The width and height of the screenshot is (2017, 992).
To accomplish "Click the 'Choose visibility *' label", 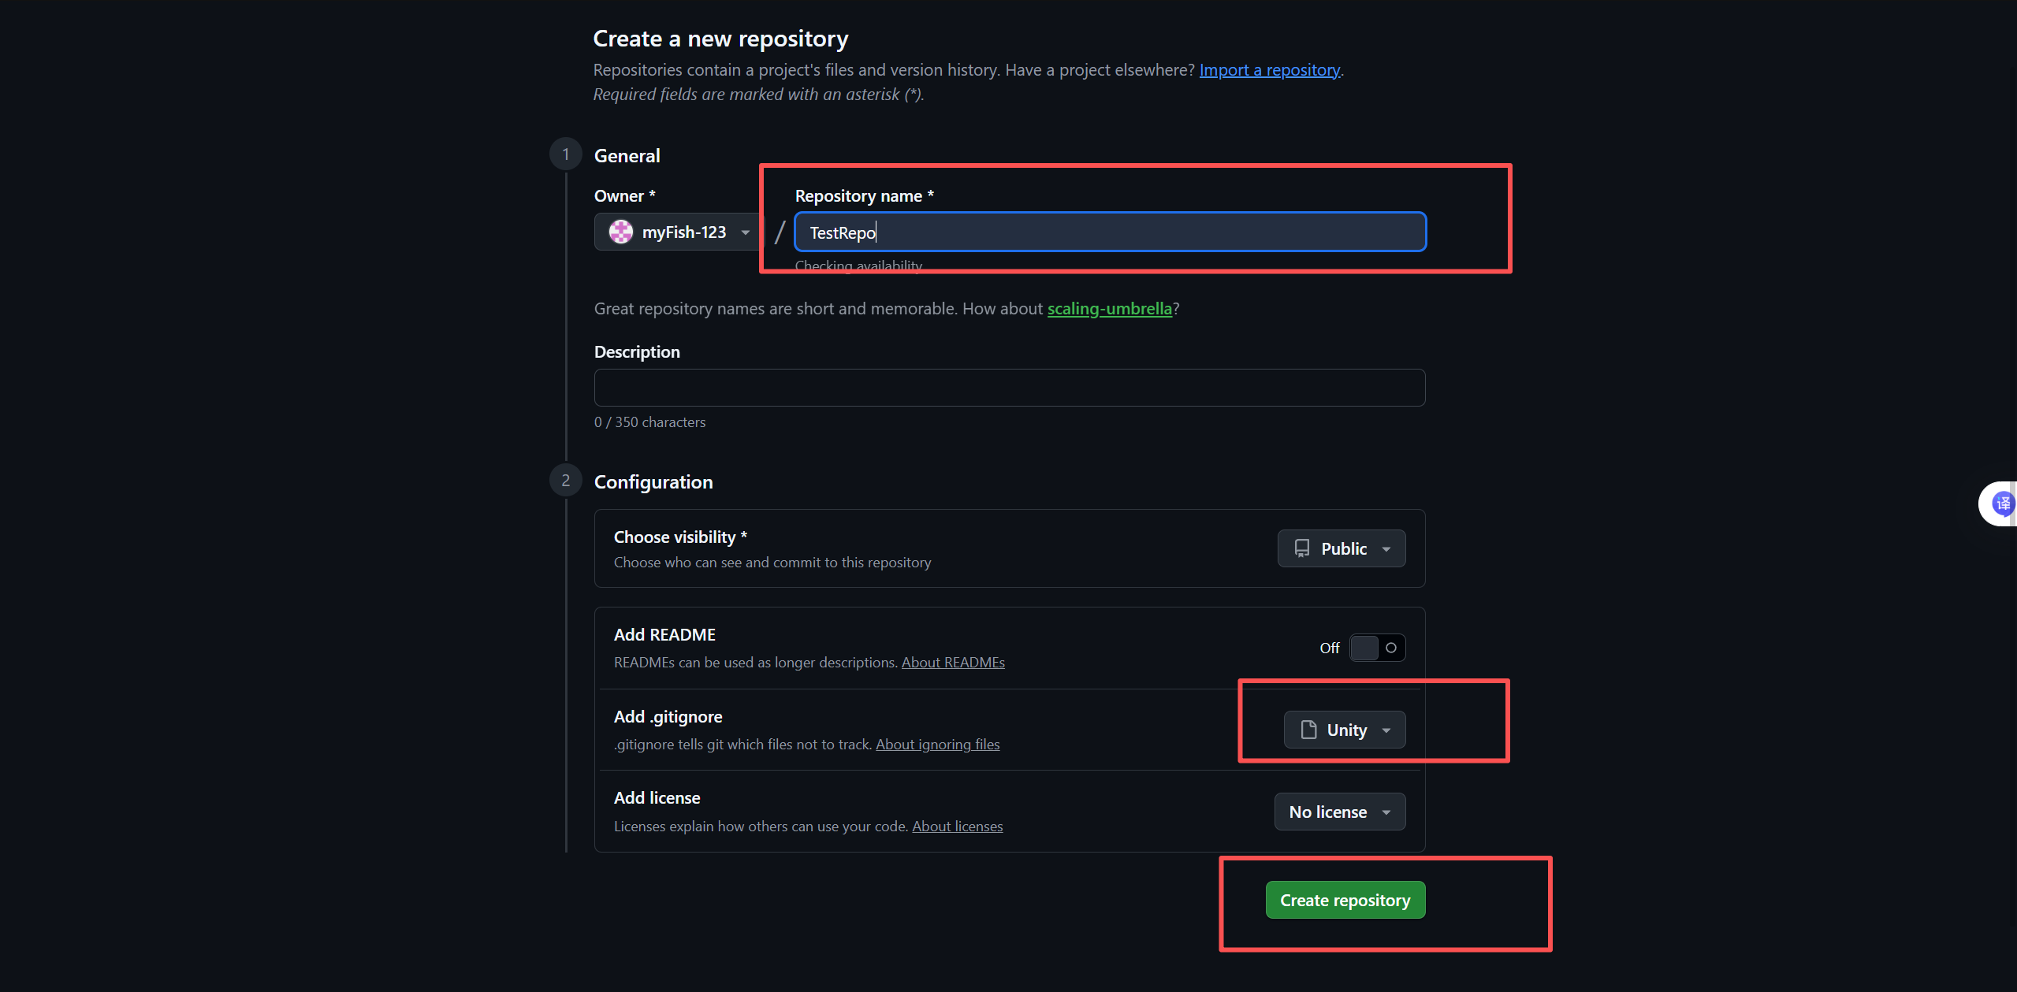I will point(681,537).
